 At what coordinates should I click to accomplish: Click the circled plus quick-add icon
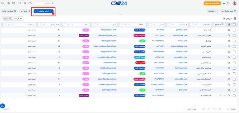click(x=3, y=3)
